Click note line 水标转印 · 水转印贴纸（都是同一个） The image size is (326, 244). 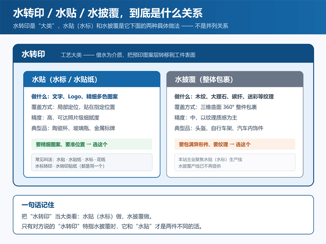tap(70, 166)
